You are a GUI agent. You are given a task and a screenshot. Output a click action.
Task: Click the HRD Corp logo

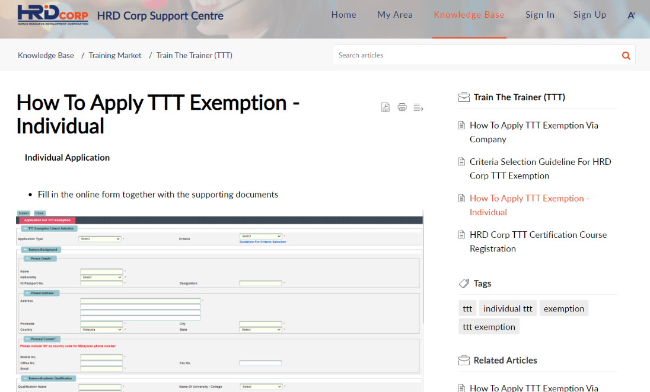[x=53, y=15]
